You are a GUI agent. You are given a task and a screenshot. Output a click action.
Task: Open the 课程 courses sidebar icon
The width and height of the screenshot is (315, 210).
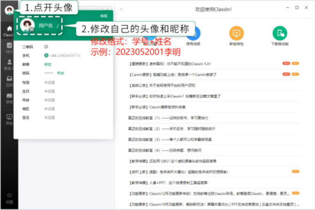coord(9,98)
